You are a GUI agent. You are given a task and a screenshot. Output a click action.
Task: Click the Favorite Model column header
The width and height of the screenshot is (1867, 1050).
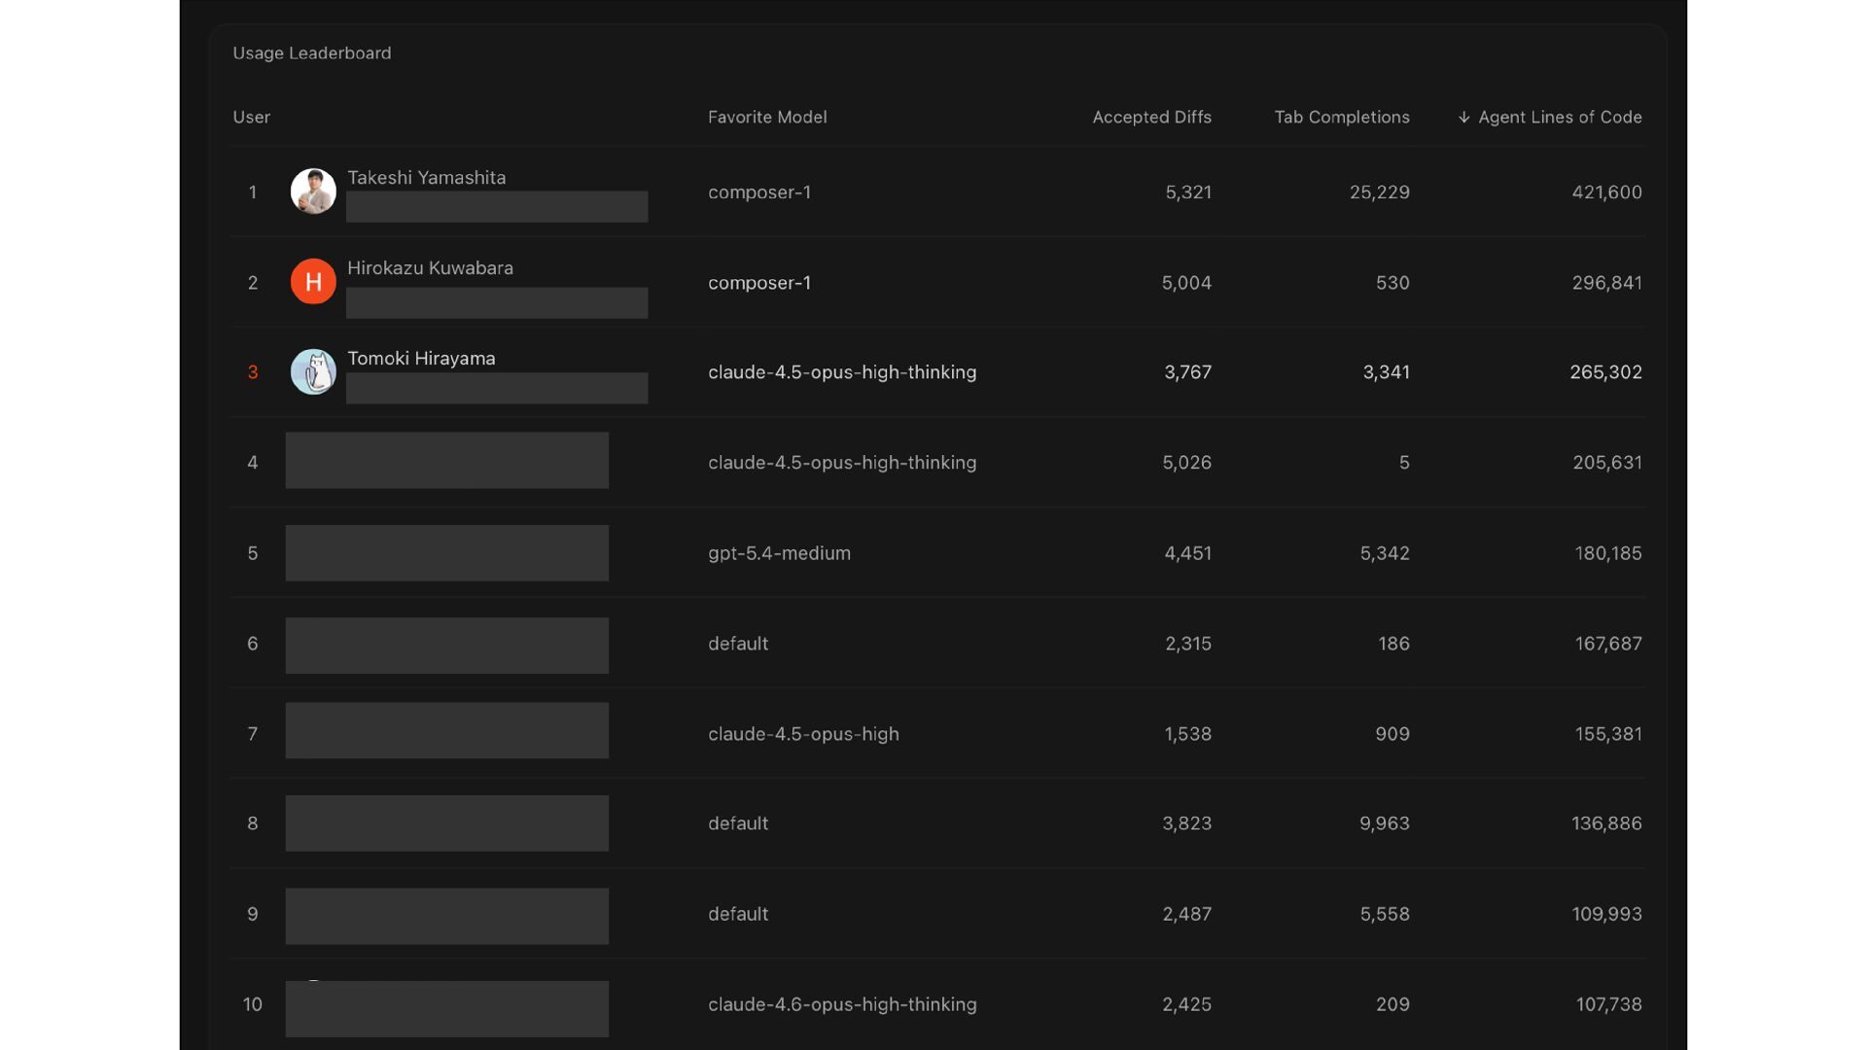767,118
